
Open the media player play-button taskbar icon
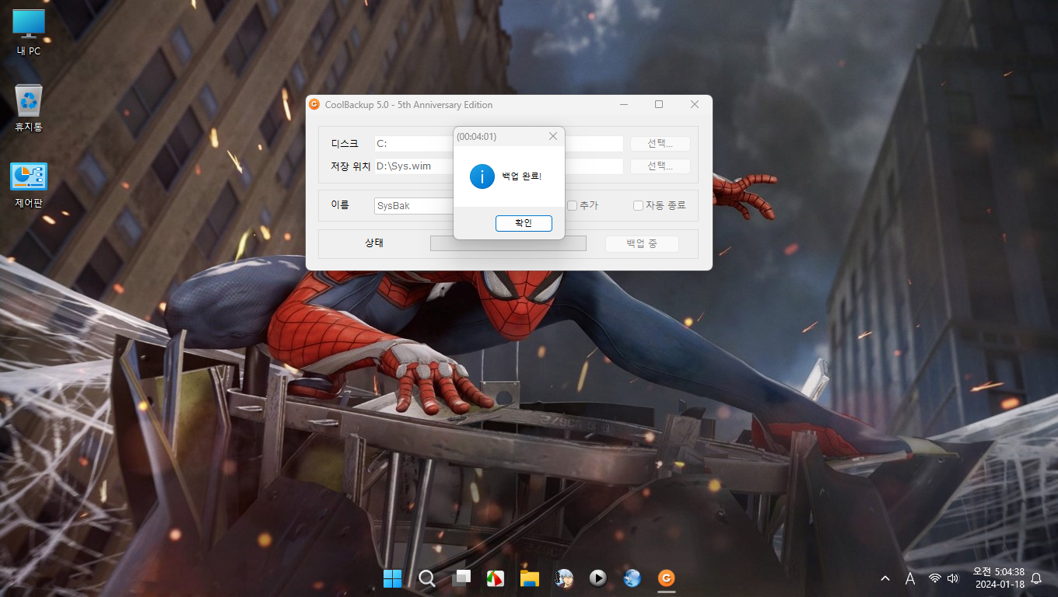597,578
